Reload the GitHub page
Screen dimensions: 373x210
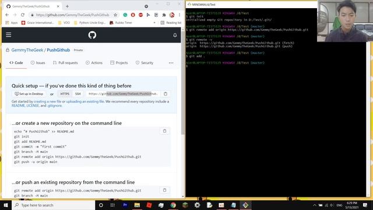point(23,15)
